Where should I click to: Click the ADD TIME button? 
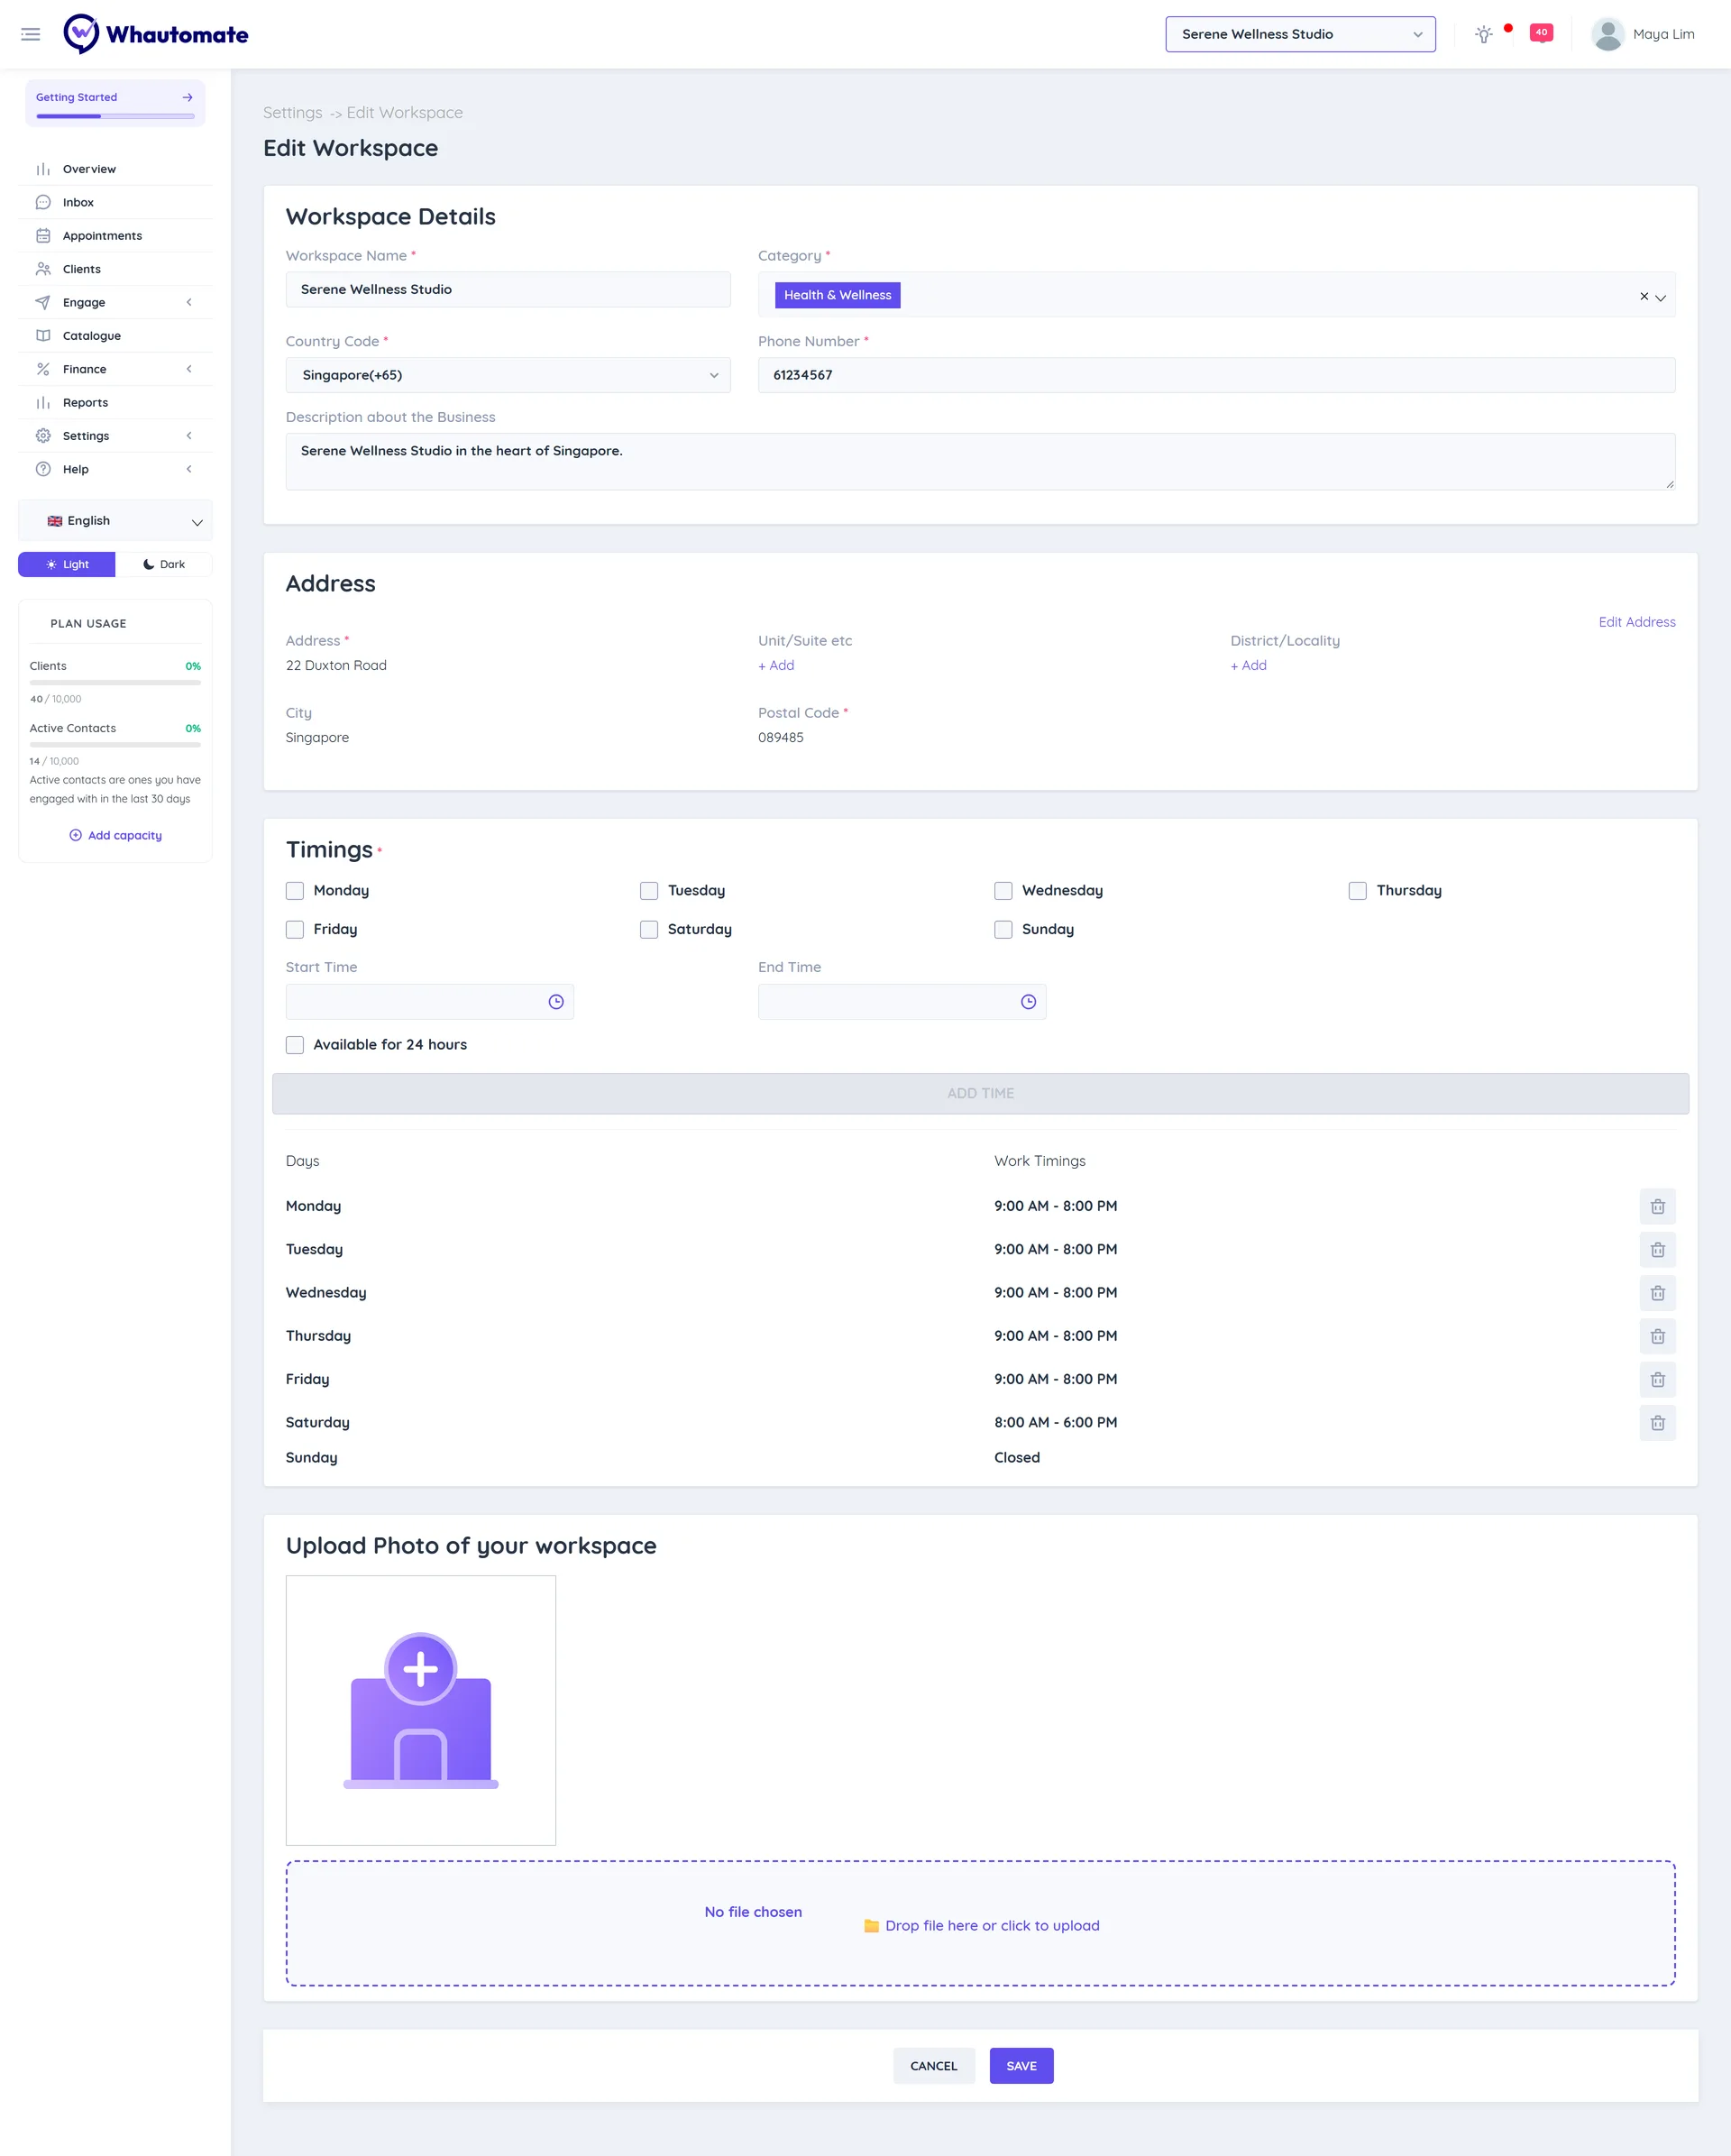[x=980, y=1093]
